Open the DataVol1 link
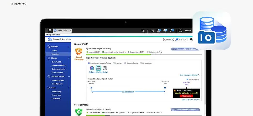 98,72
